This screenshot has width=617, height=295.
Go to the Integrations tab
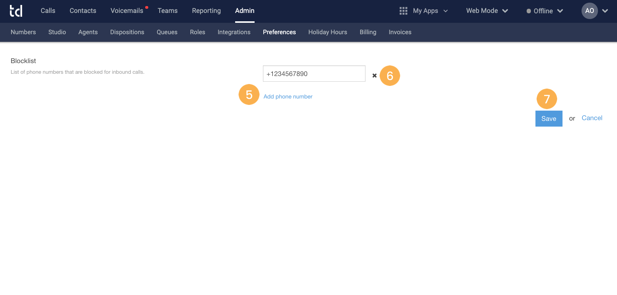pyautogui.click(x=234, y=32)
